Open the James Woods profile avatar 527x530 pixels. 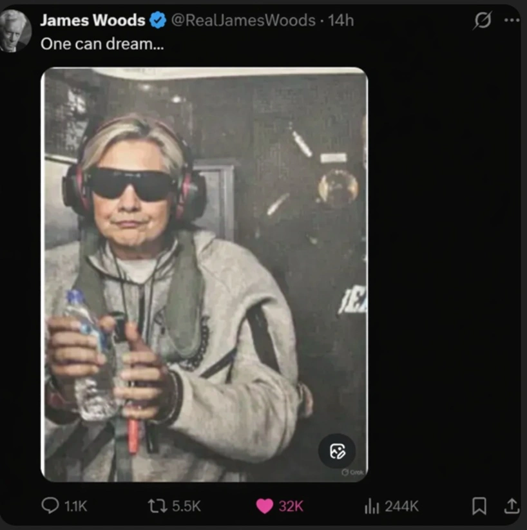tap(15, 31)
